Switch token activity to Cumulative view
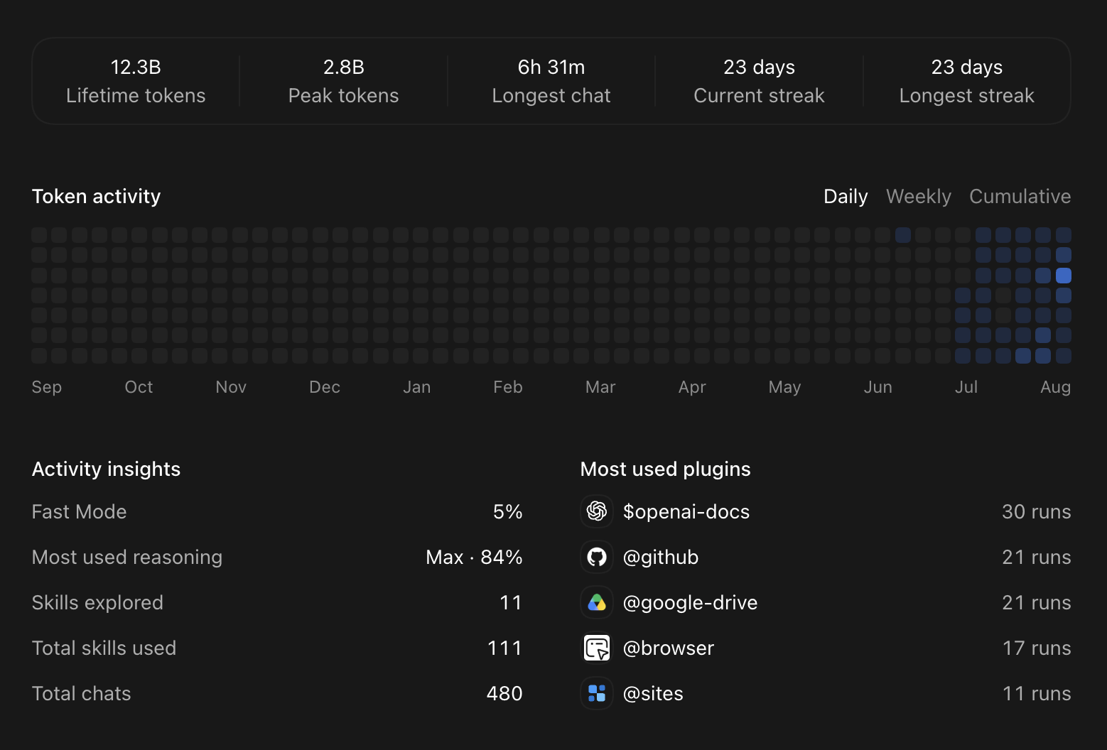Viewport: 1107px width, 750px height. coord(1020,197)
